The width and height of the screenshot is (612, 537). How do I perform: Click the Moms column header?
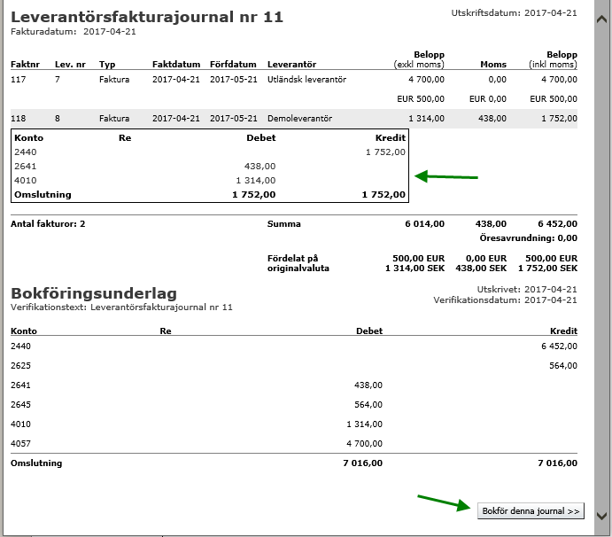point(492,64)
